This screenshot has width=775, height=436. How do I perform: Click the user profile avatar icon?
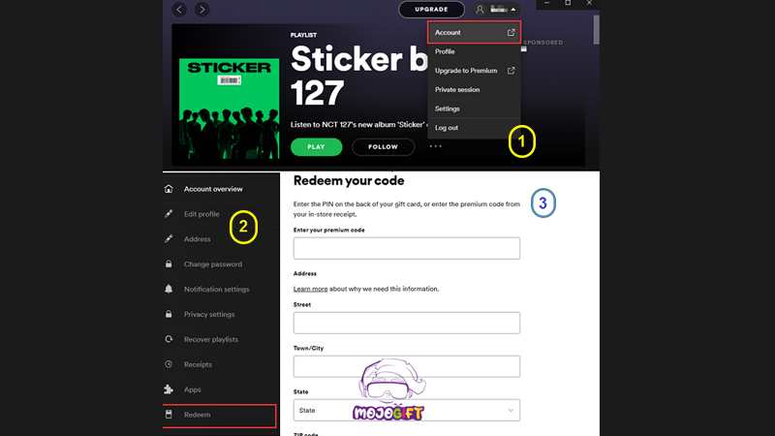[480, 9]
